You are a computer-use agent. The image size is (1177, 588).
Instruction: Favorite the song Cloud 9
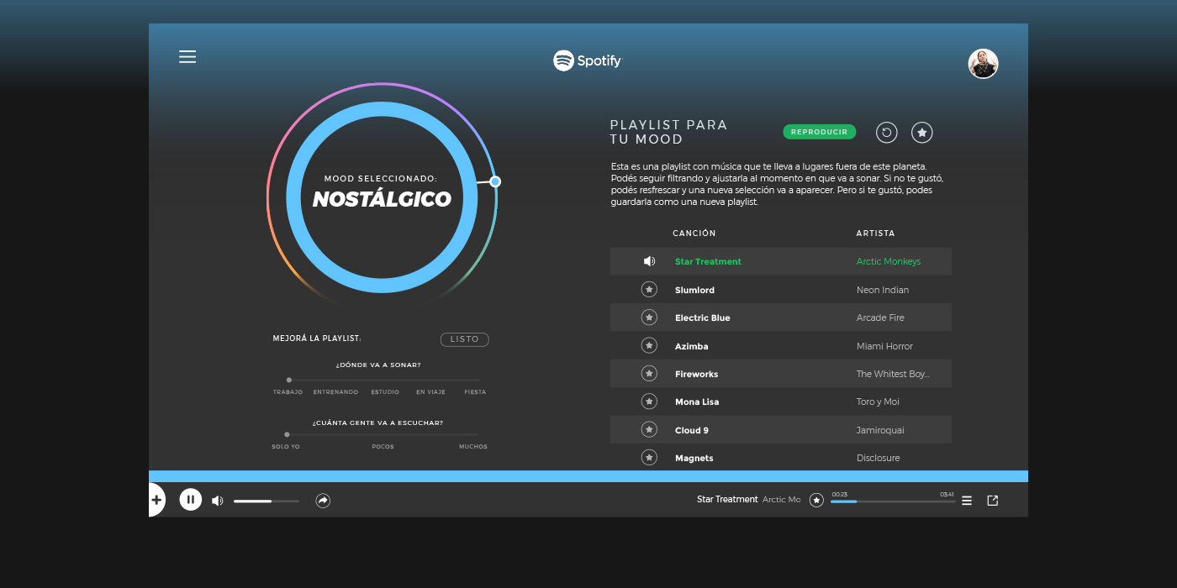tap(649, 429)
